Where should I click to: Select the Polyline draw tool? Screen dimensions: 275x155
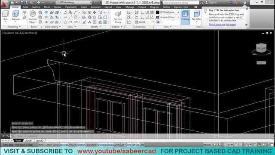65,12
